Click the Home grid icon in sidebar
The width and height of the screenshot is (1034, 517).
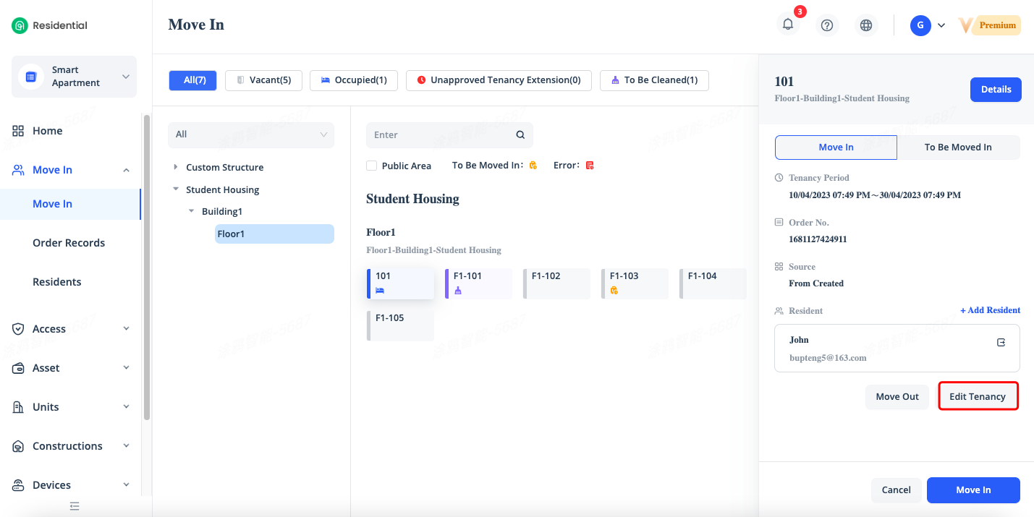[19, 131]
